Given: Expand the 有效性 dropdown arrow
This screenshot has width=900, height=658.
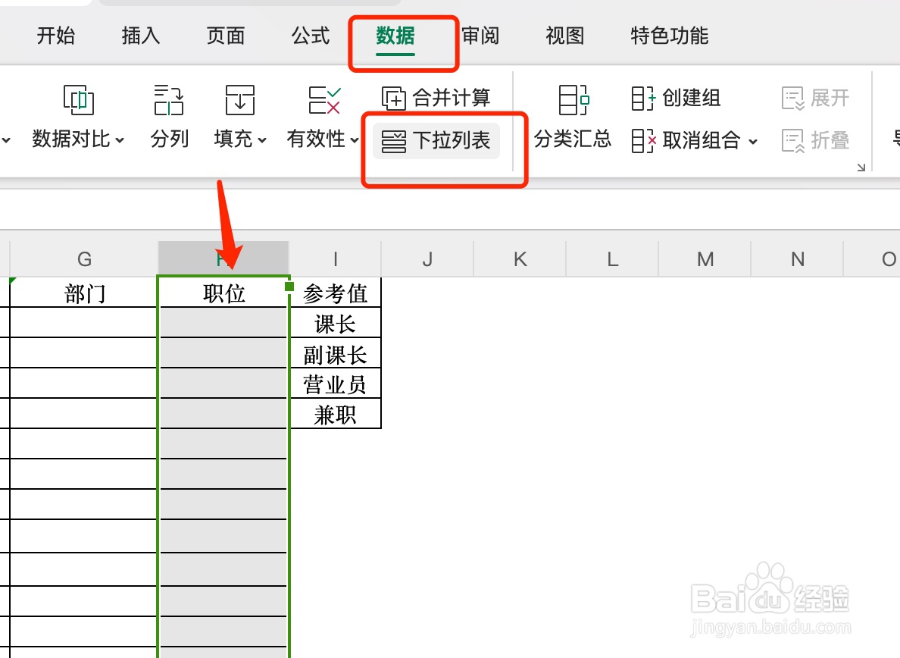Looking at the screenshot, I should point(355,139).
